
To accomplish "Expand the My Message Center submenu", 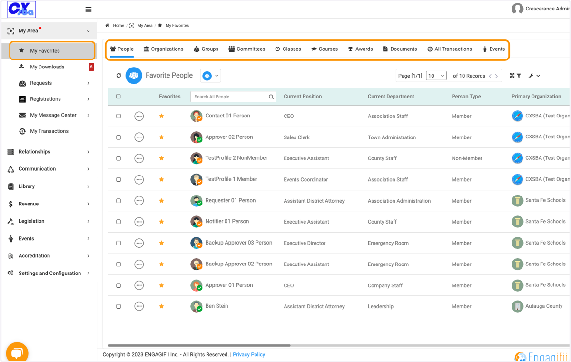I will coord(89,115).
